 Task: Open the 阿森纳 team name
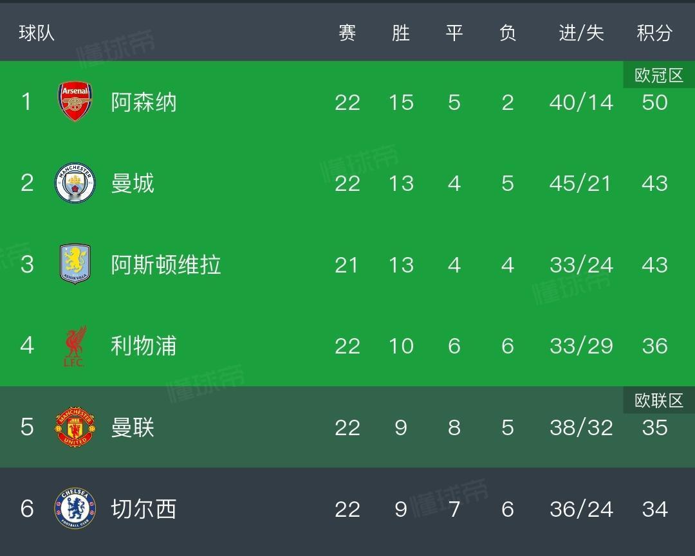[144, 102]
